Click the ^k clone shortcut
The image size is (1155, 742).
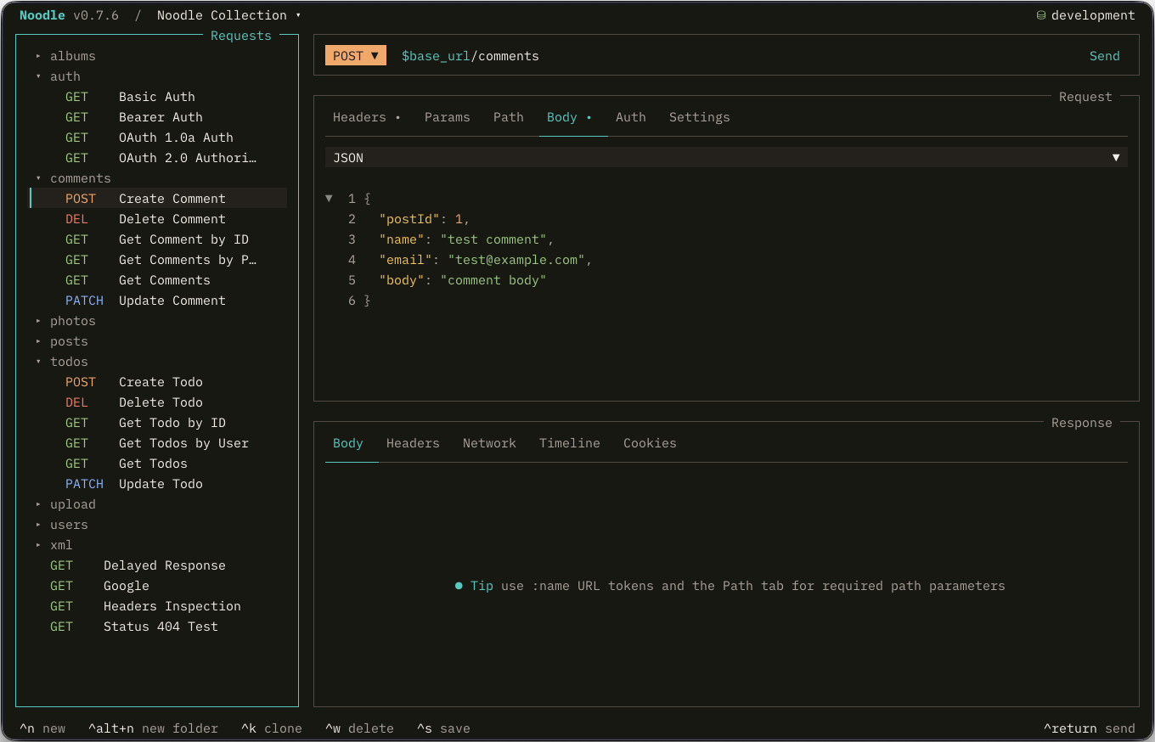[x=271, y=728]
